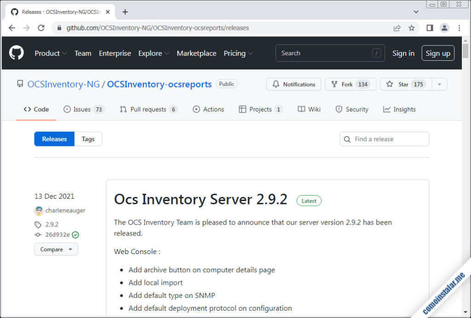471x318 pixels.
Task: Switch to the Tags tab
Action: tap(88, 139)
